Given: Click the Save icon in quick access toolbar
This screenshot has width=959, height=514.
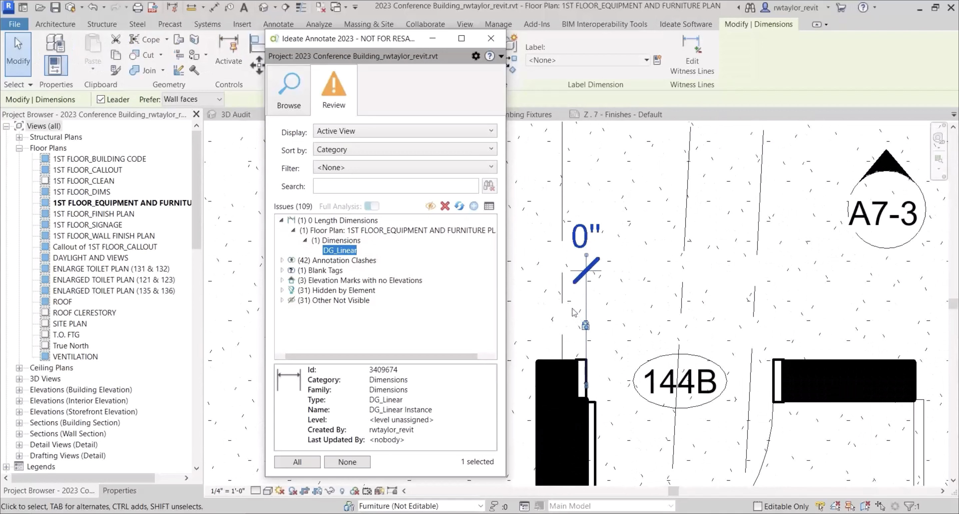Looking at the screenshot, I should click(x=55, y=7).
